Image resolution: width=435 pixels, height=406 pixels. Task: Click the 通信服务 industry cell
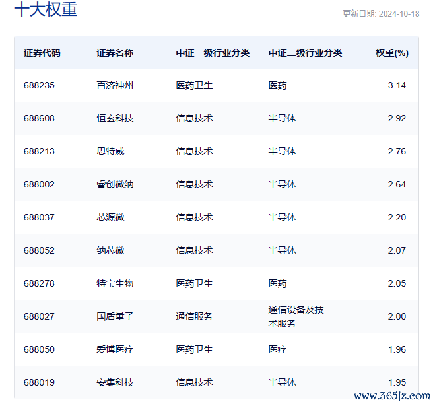[194, 316]
